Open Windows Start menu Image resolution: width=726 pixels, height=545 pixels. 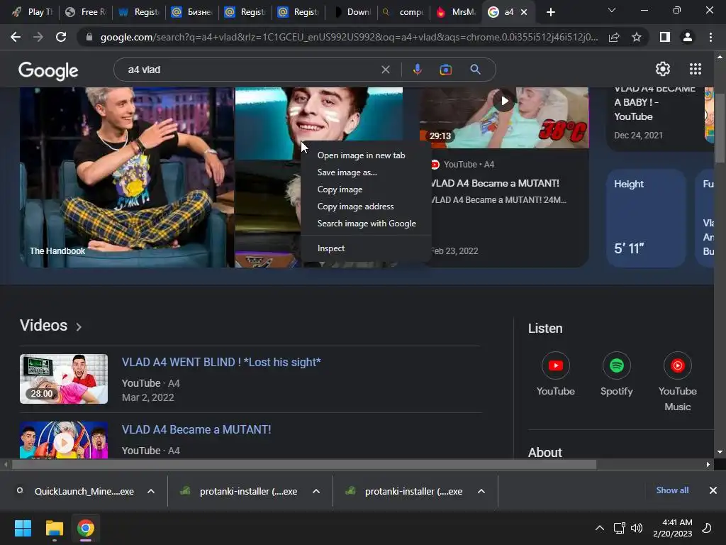(x=23, y=528)
